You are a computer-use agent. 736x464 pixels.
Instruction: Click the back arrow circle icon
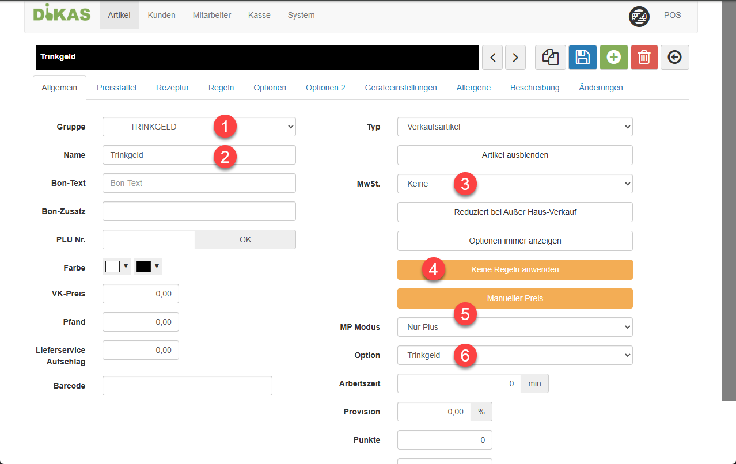(674, 58)
